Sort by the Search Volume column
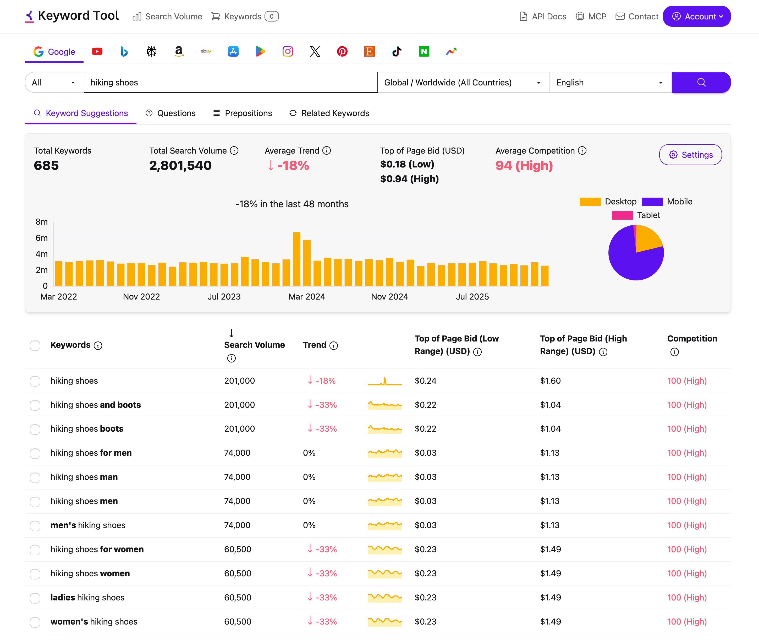This screenshot has height=640, width=759. coord(254,345)
